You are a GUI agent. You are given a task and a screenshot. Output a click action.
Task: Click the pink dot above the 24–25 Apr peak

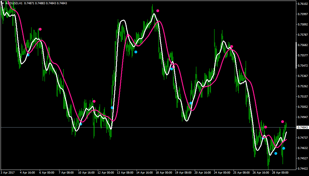click(x=232, y=47)
